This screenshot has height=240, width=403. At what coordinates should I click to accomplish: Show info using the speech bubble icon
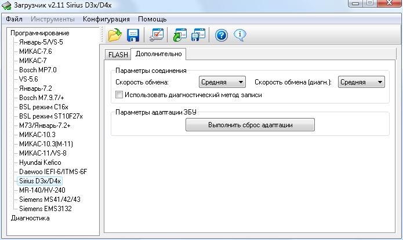click(x=240, y=35)
